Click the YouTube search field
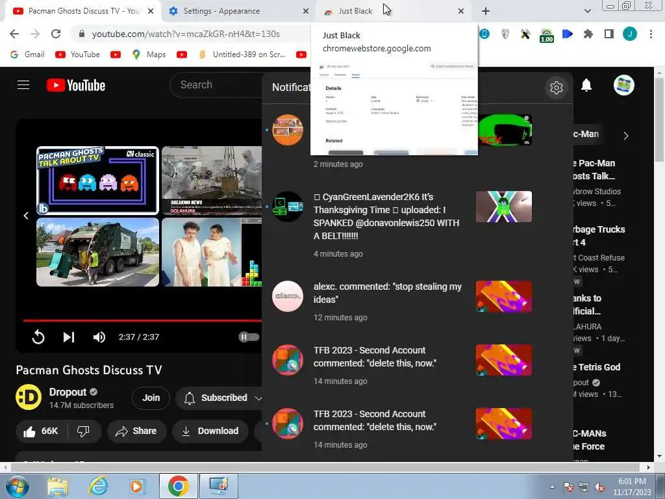Screen dimensions: 665x499 click(x=216, y=85)
